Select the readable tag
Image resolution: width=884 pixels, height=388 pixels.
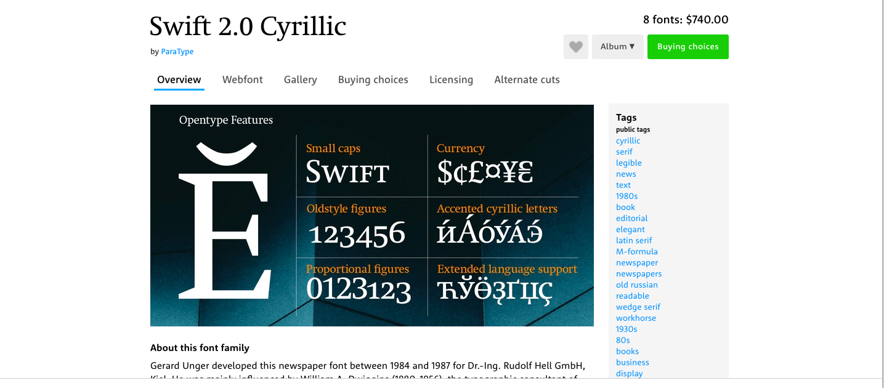tap(633, 296)
